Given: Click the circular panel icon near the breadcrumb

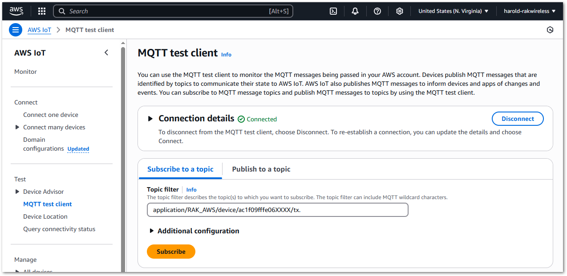Looking at the screenshot, I should (550, 29).
